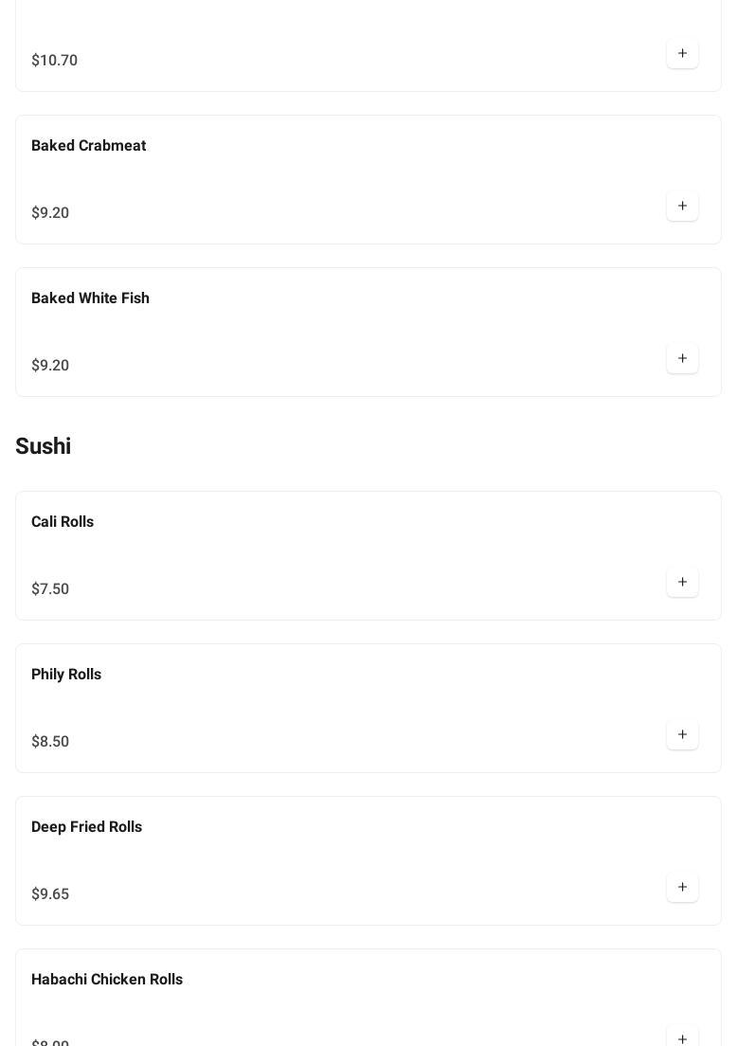Click the $8.50 Phily Rolls price
737x1046 pixels.
[50, 742]
